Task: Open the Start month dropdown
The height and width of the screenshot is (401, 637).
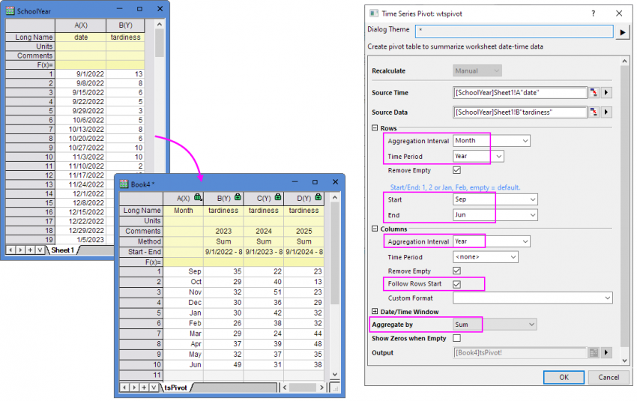Action: (495, 200)
